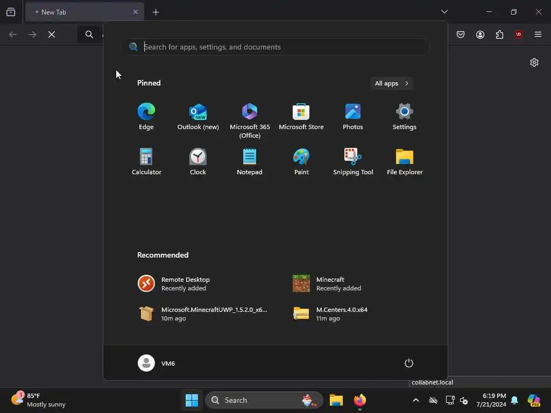Image resolution: width=551 pixels, height=413 pixels.
Task: Select the New Tab browser tab
Action: pos(84,12)
